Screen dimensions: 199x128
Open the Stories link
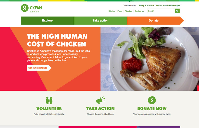click(112, 11)
